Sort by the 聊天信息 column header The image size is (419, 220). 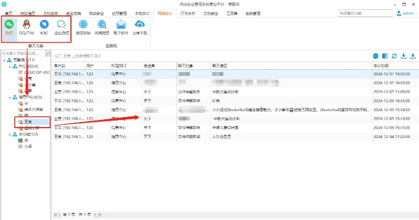(291, 66)
